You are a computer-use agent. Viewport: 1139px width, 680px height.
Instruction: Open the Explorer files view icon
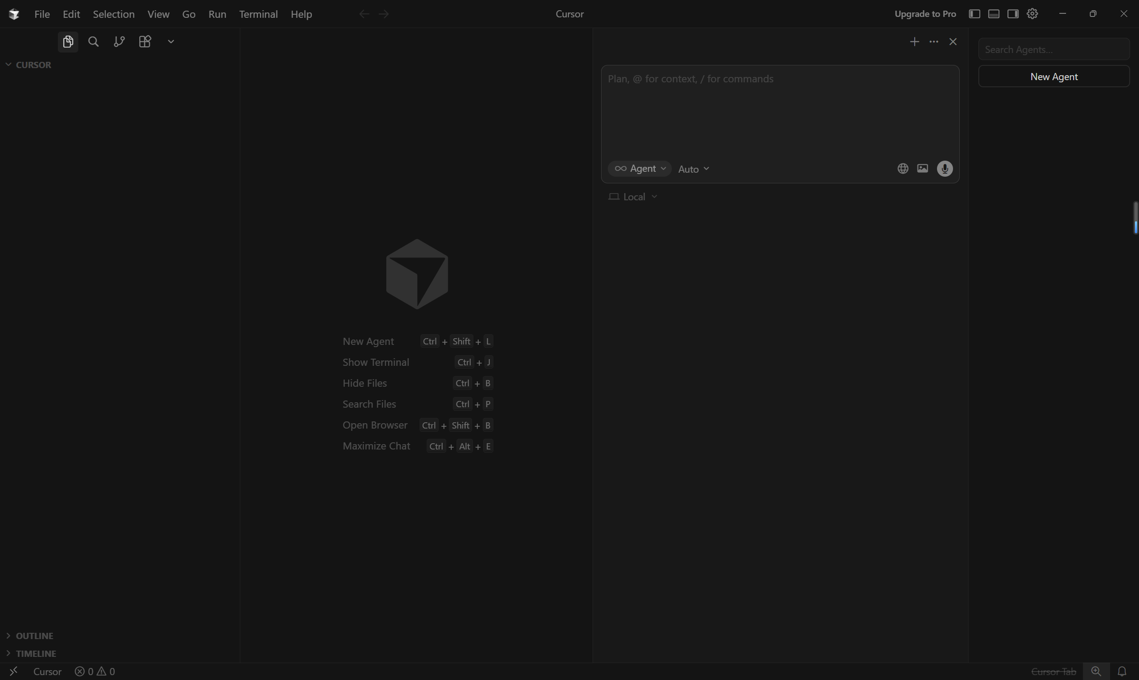tap(68, 42)
